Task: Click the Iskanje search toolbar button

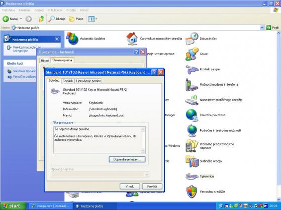Action: point(57,19)
